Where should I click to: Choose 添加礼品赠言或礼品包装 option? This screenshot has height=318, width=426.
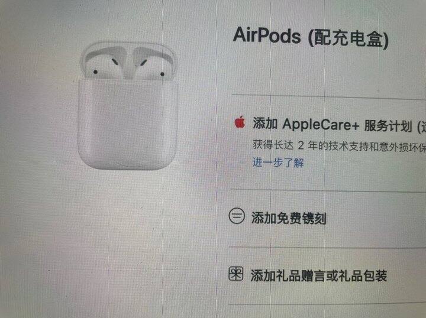pos(319,275)
